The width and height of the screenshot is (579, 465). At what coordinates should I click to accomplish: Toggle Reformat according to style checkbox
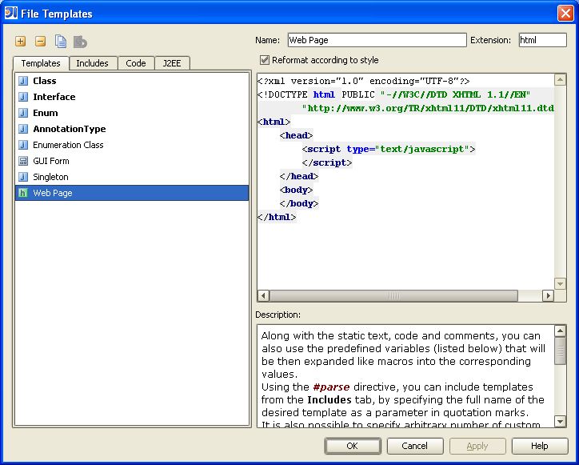pyautogui.click(x=265, y=60)
